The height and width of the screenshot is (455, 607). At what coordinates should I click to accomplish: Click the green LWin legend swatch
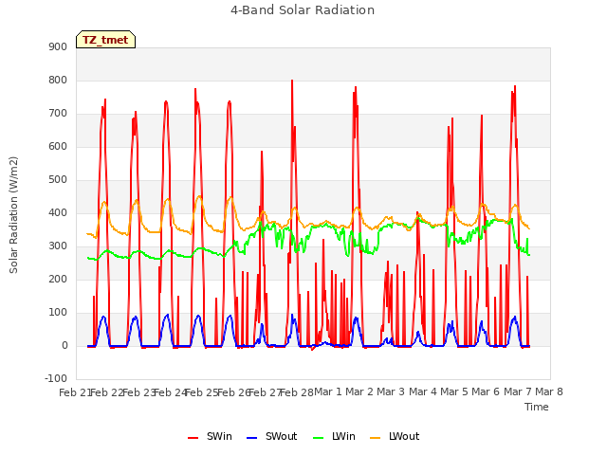[318, 438]
